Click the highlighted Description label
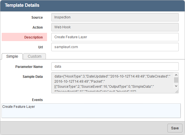 point(33,37)
